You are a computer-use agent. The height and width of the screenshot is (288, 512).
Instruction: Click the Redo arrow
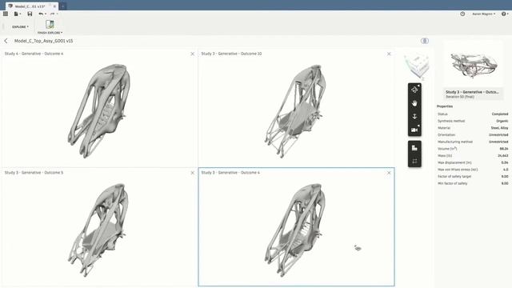click(x=54, y=14)
